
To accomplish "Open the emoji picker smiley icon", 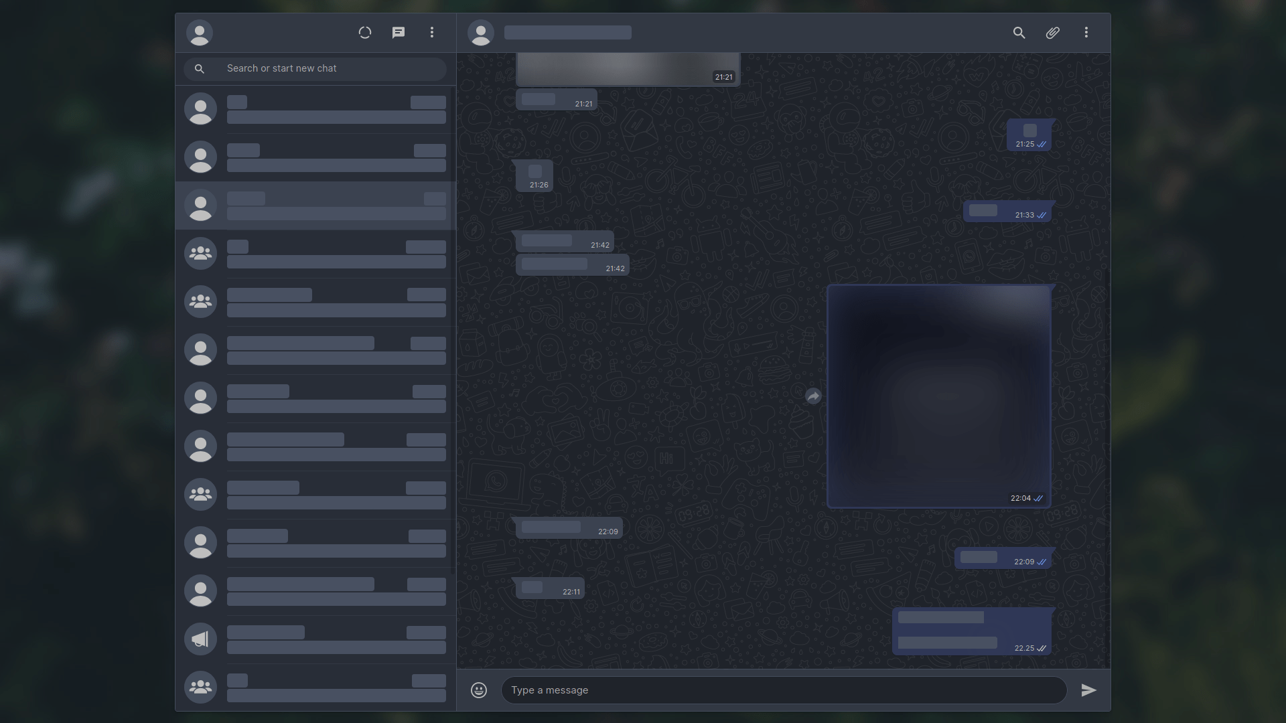I will click(x=479, y=690).
